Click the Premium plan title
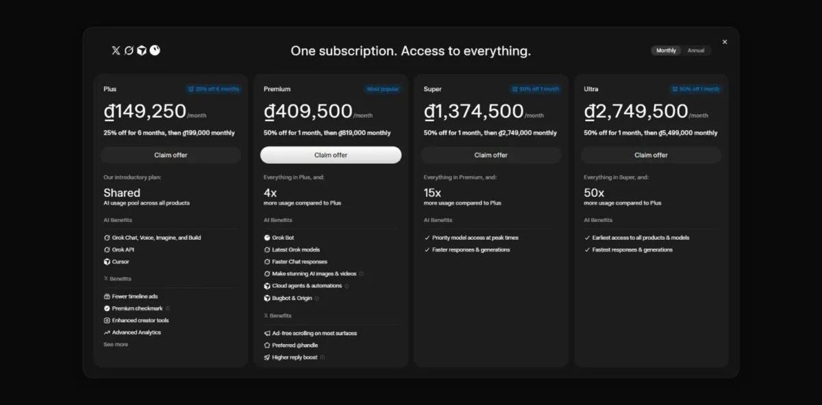The width and height of the screenshot is (822, 405). (x=277, y=89)
